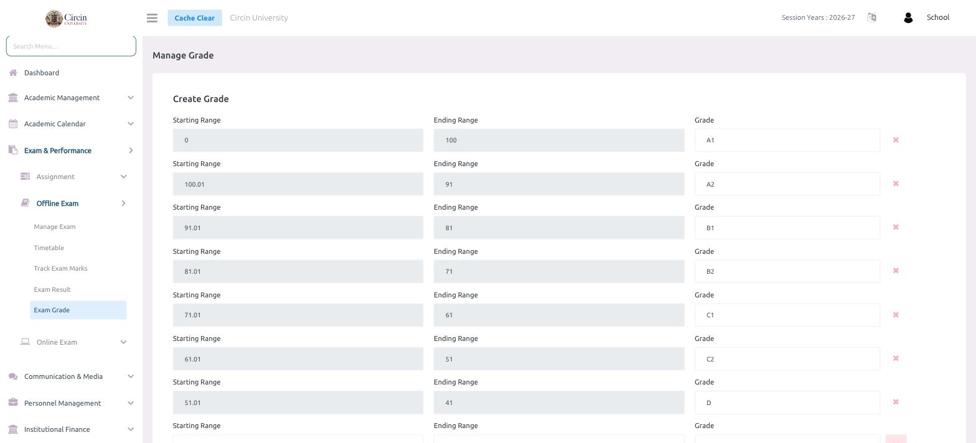Expand the Assignment submenu chevron

(123, 177)
